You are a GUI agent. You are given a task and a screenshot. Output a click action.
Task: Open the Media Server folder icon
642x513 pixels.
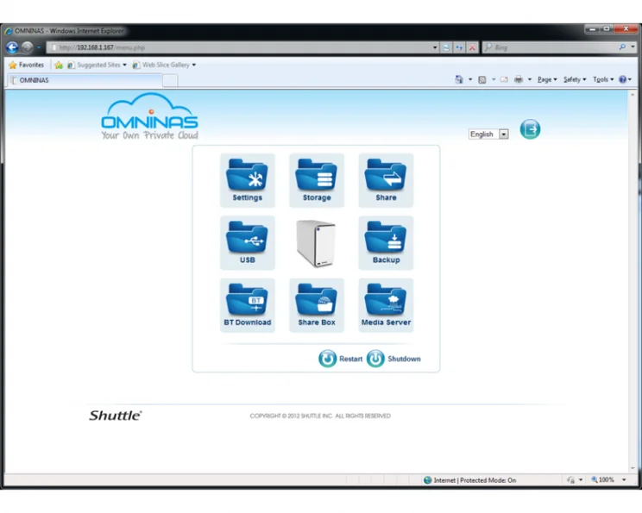pos(386,305)
